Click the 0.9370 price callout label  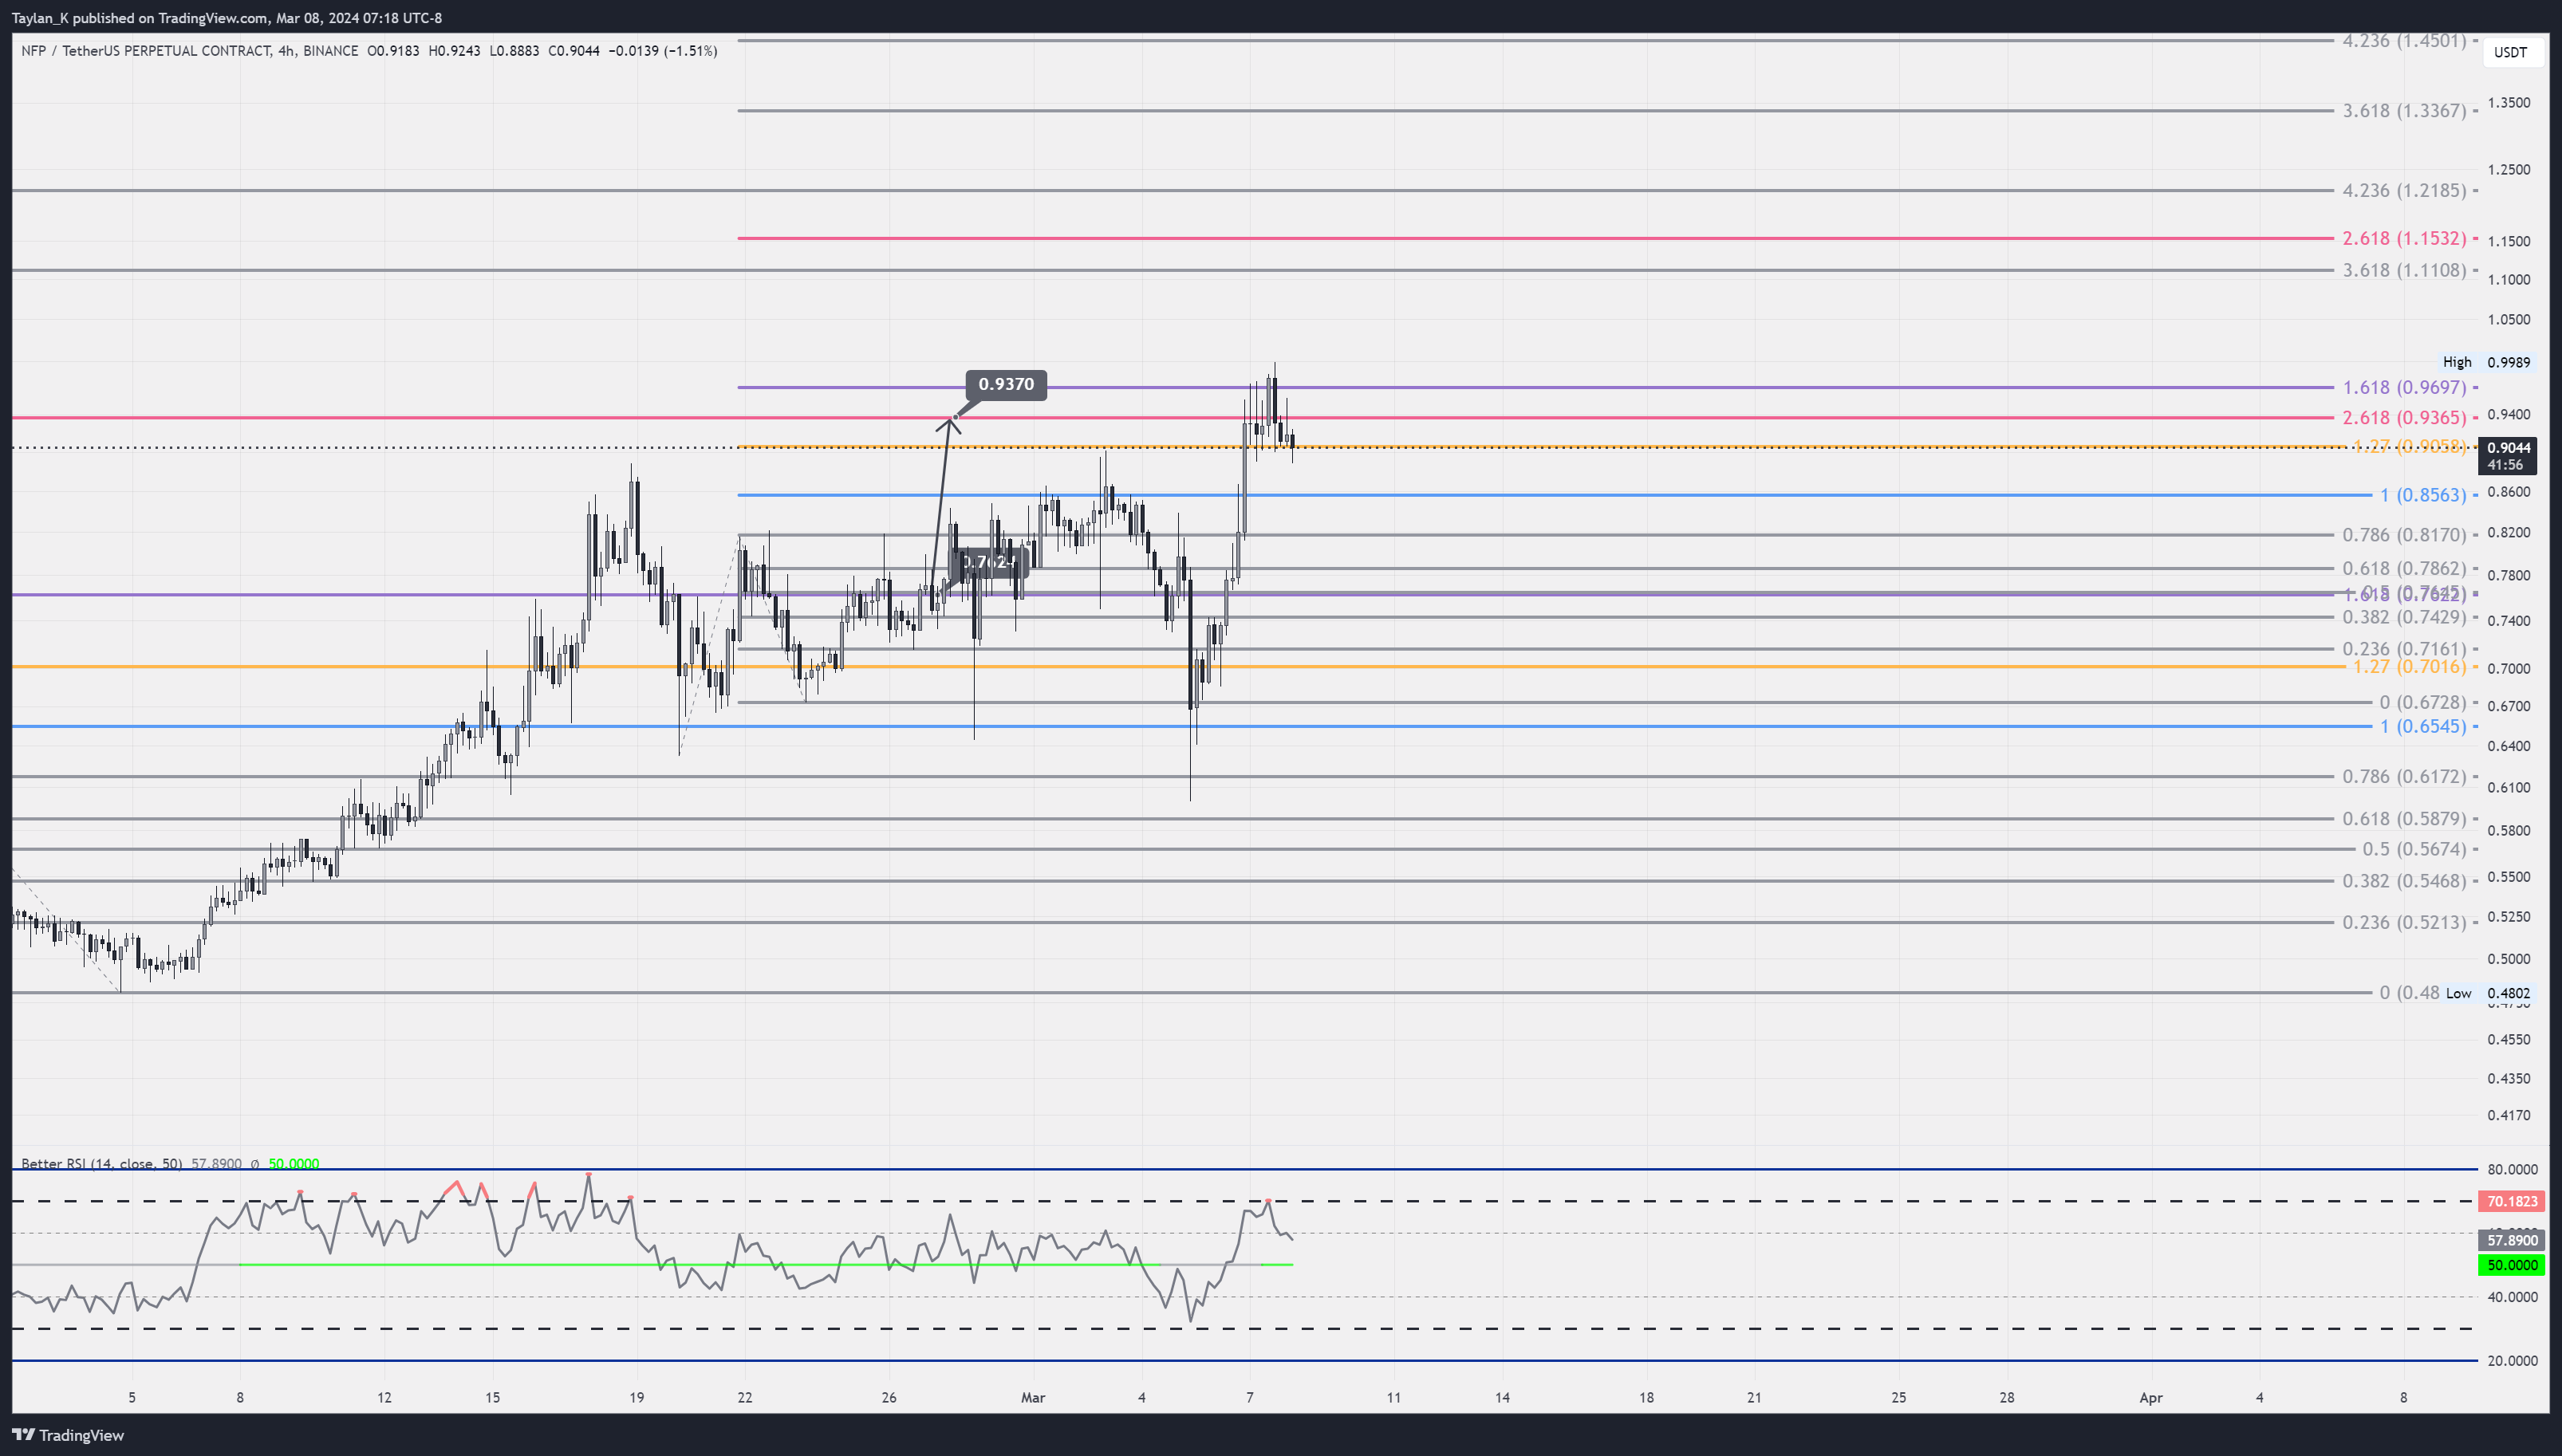point(1006,384)
